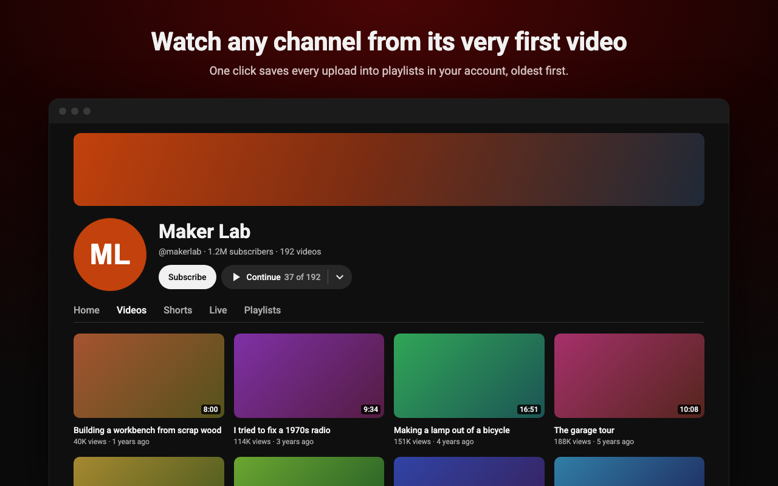Click the Maker Lab ML avatar
Image resolution: width=778 pixels, height=486 pixels.
[110, 255]
